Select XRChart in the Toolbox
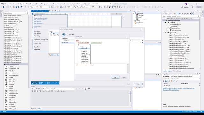The width and height of the screenshot is (204, 115). pos(11,77)
